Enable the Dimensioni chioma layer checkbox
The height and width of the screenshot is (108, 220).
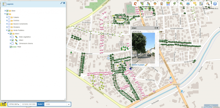[12, 44]
